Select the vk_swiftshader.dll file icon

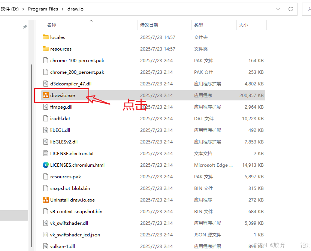coord(46,223)
